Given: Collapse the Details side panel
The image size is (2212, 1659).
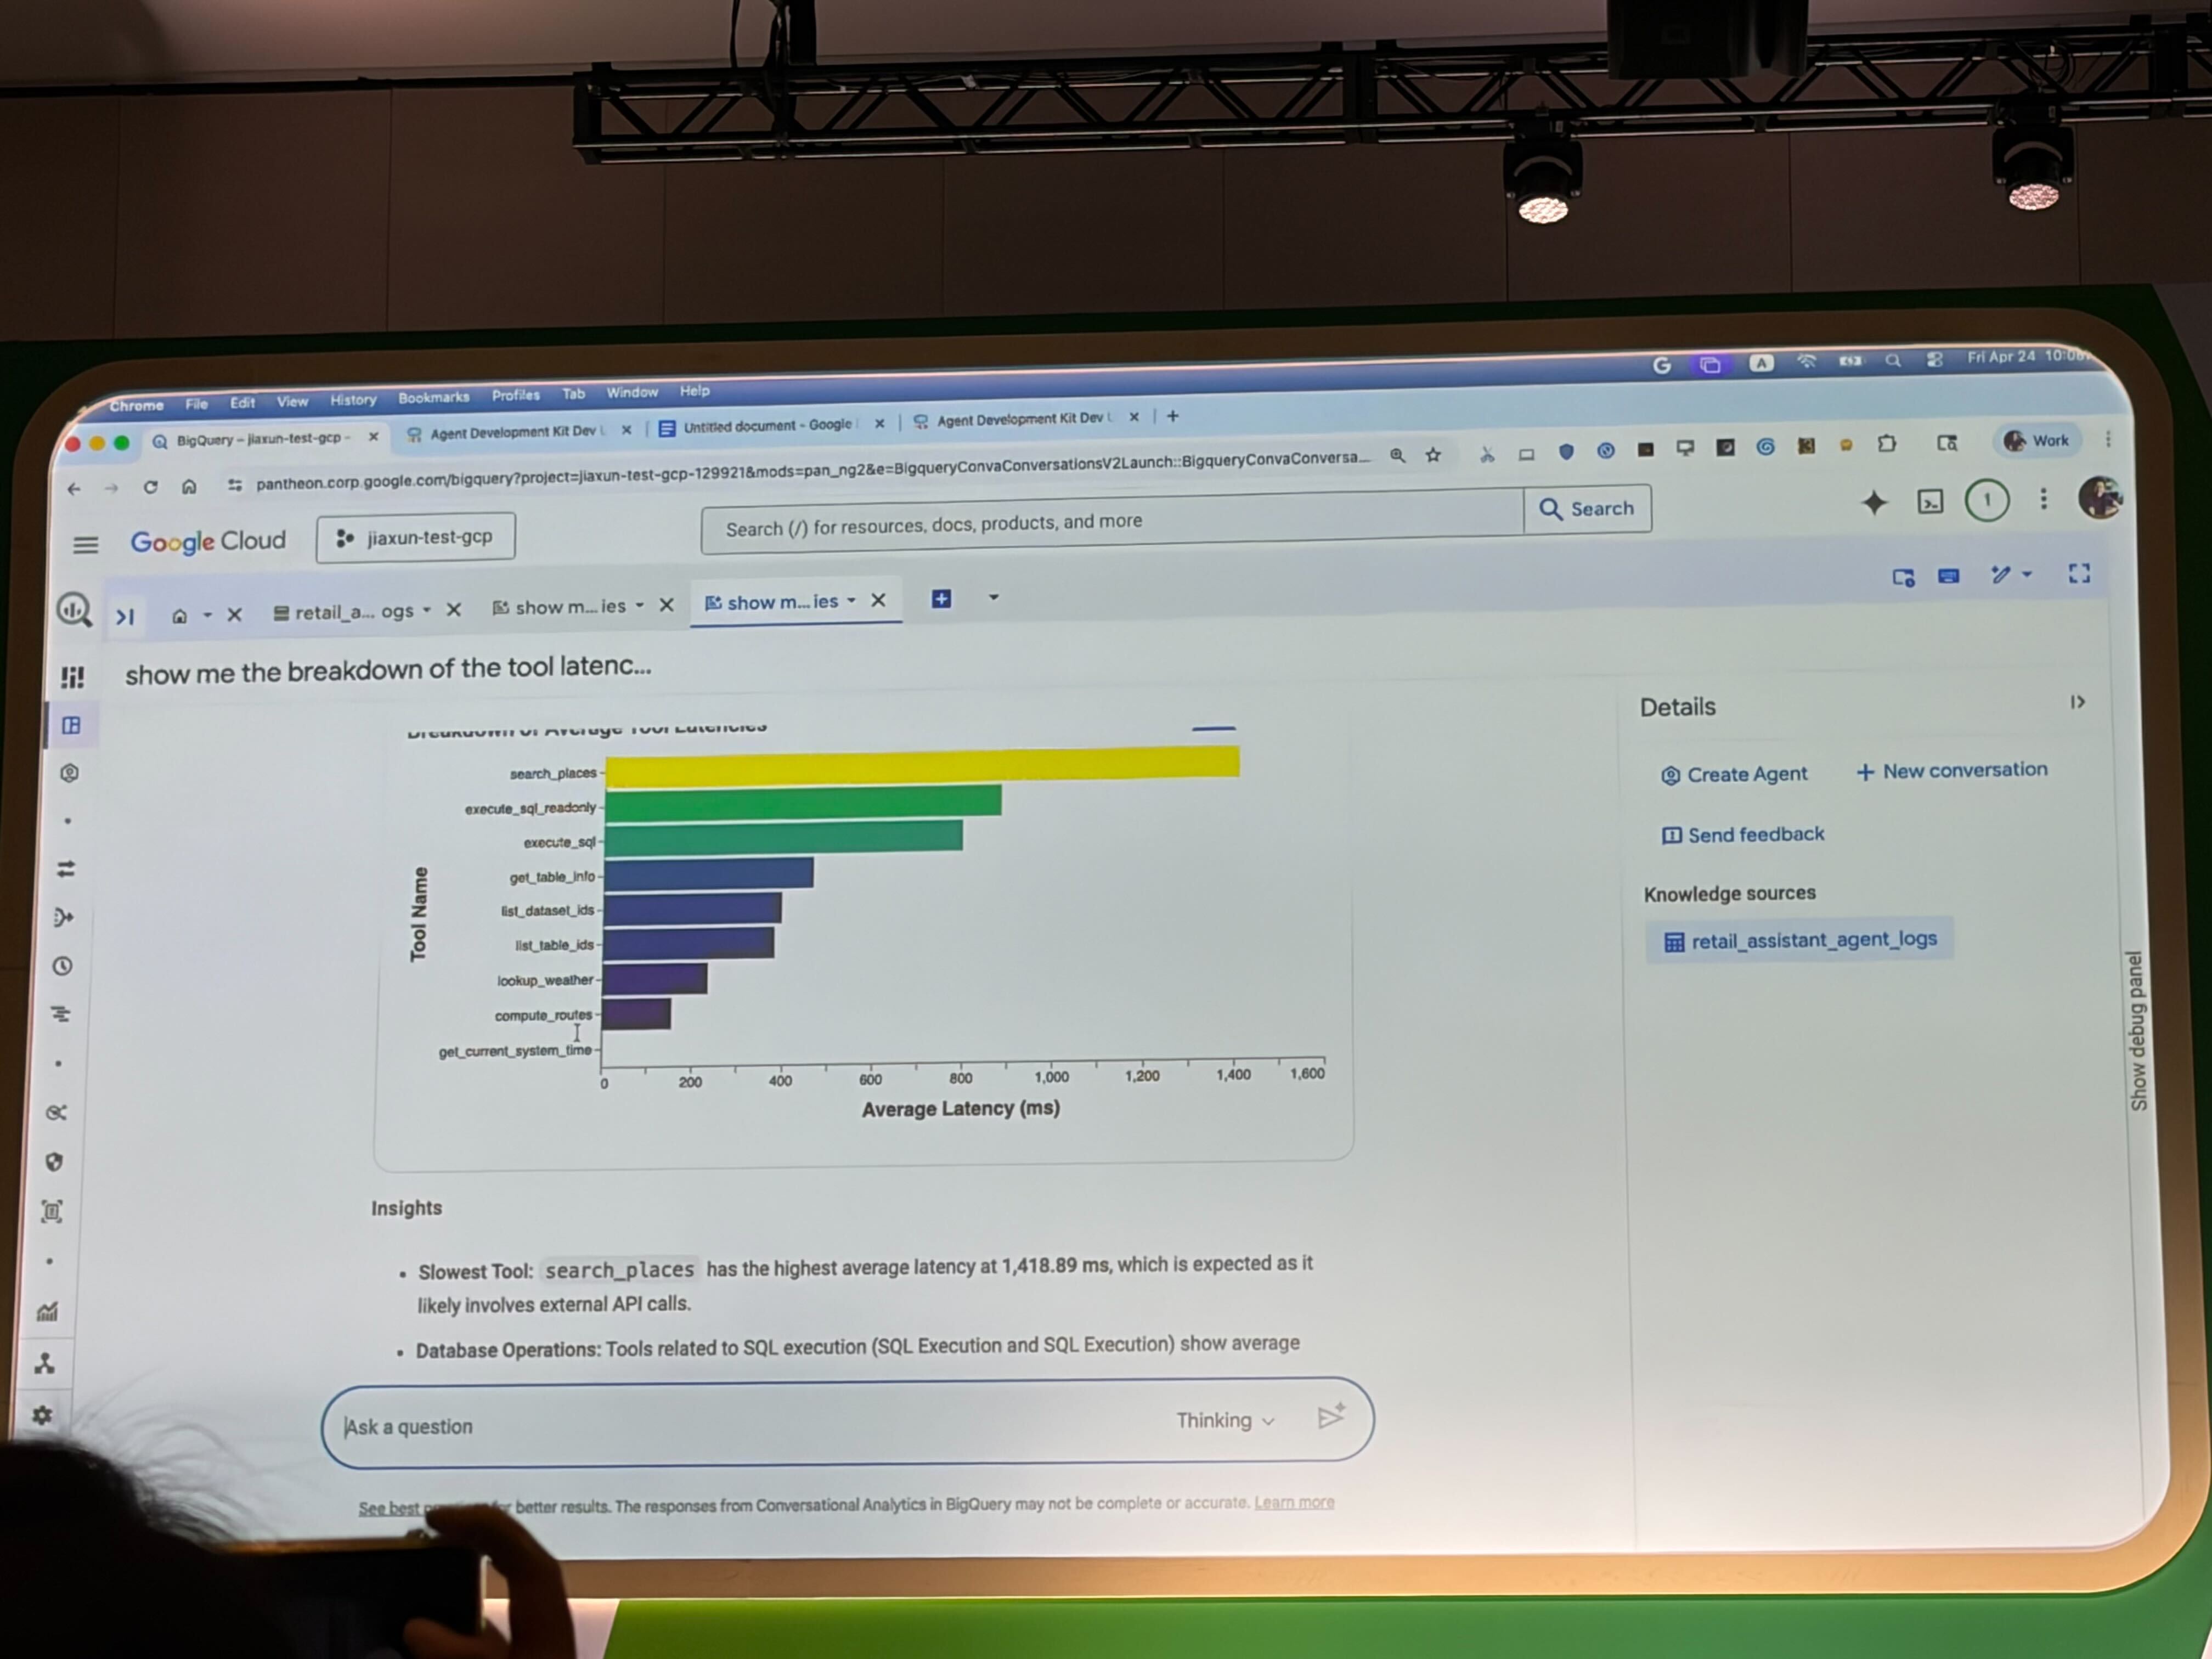Looking at the screenshot, I should tap(2077, 702).
